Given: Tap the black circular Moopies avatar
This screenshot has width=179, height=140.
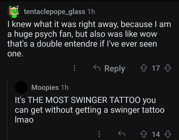Looking at the screenshot, I should pyautogui.click(x=22, y=88).
